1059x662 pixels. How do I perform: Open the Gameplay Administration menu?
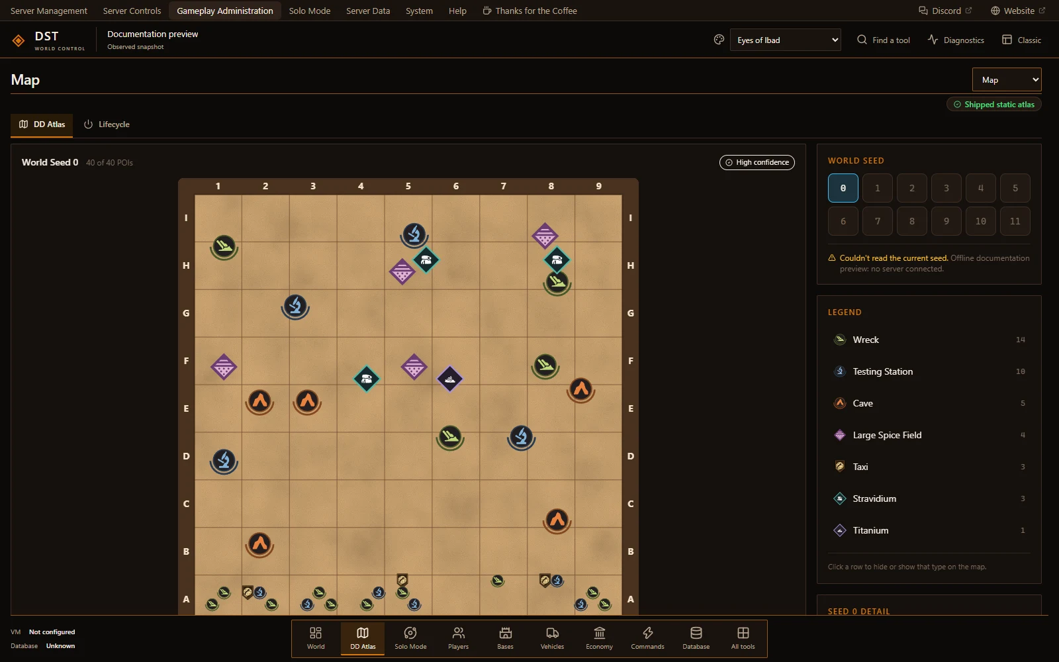click(x=225, y=11)
